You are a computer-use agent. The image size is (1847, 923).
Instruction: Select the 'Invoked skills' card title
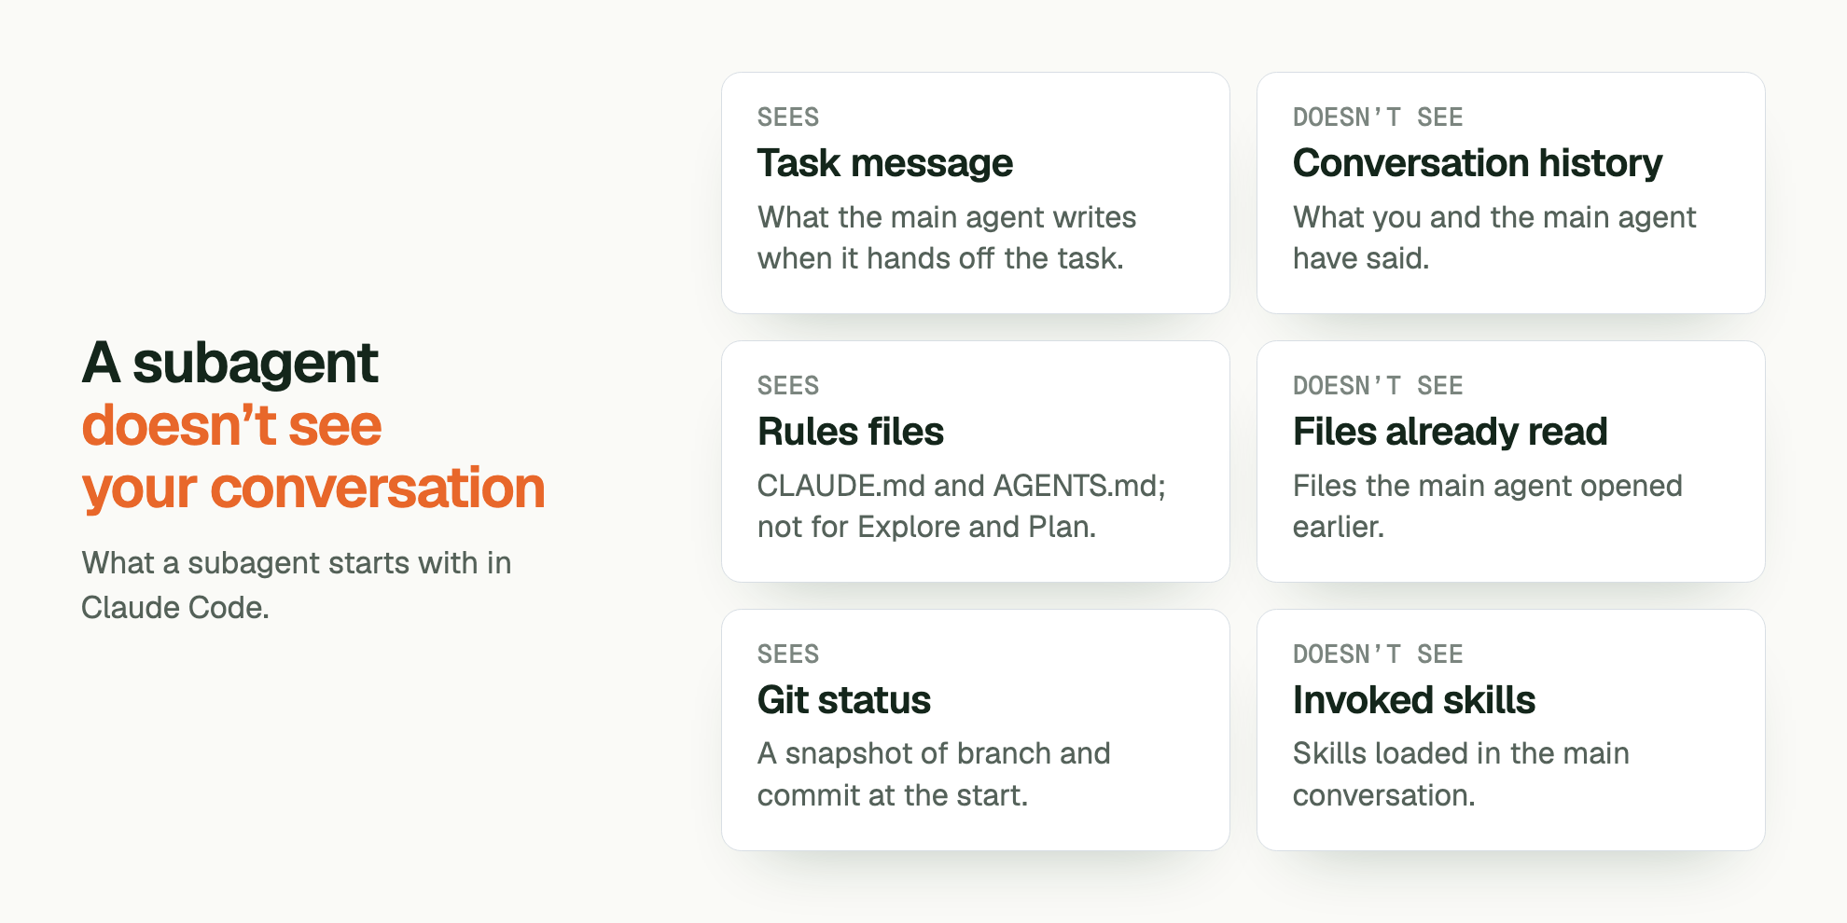1414,700
